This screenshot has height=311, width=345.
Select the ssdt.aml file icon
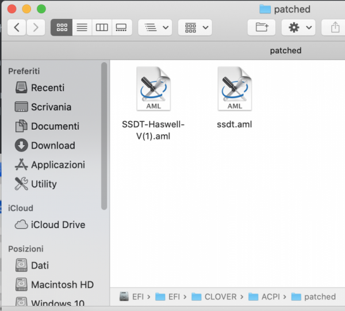pyautogui.click(x=235, y=89)
